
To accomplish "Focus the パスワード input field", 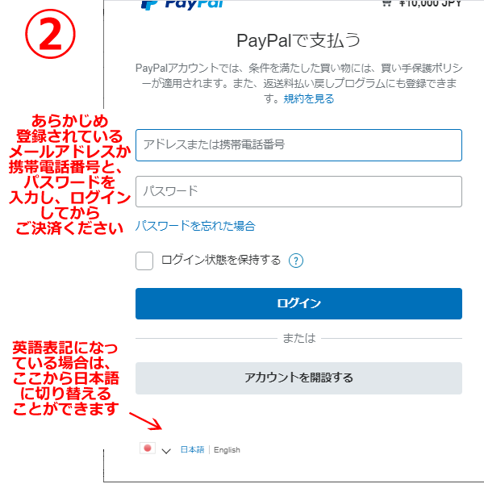I will pyautogui.click(x=298, y=191).
